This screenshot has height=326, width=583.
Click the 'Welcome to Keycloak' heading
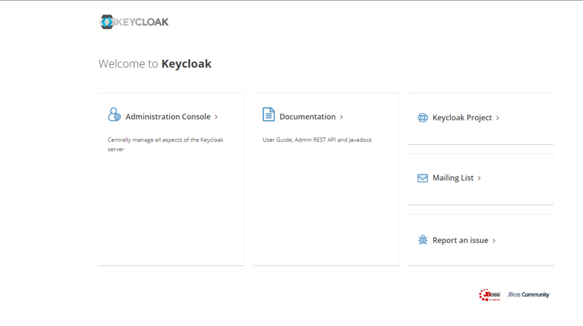155,64
